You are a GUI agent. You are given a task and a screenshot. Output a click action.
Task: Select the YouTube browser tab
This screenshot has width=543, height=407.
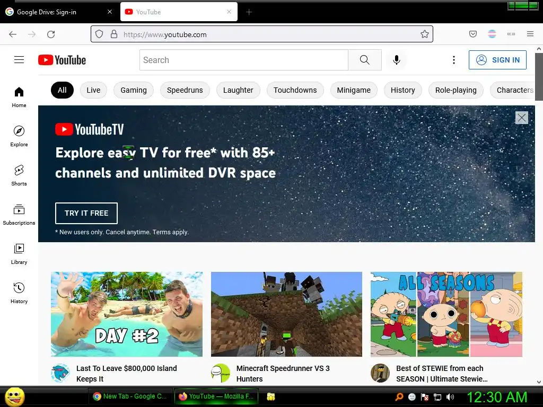(179, 12)
